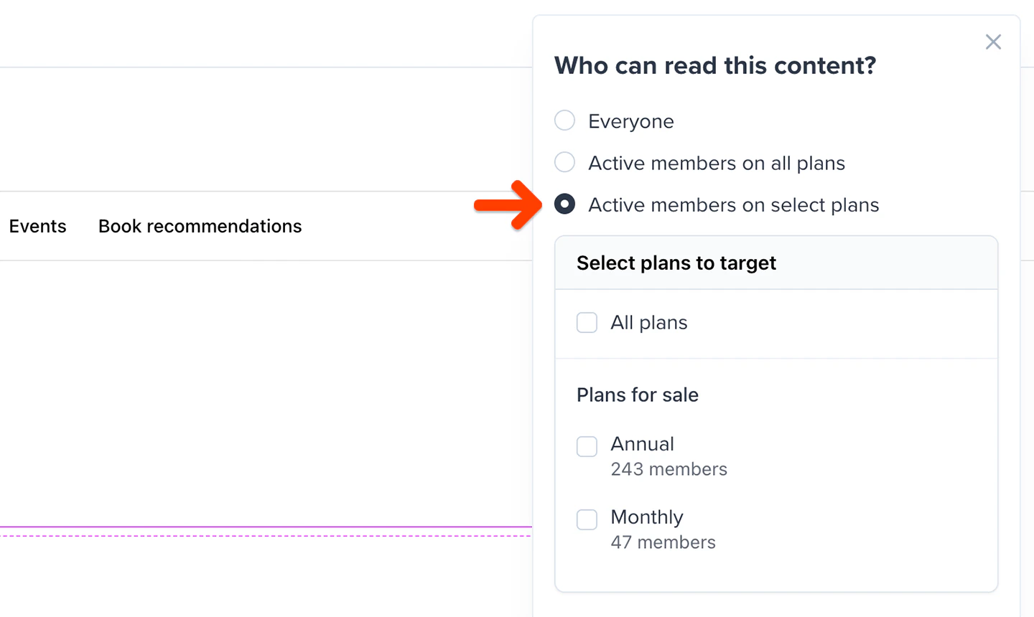This screenshot has width=1034, height=617.
Task: Click the dialog title 'Who can read this content?'
Action: pos(715,65)
